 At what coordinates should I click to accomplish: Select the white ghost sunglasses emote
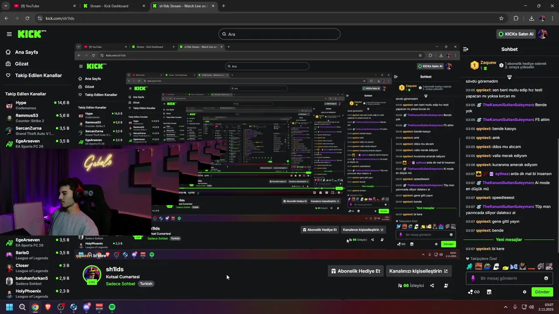point(496,266)
